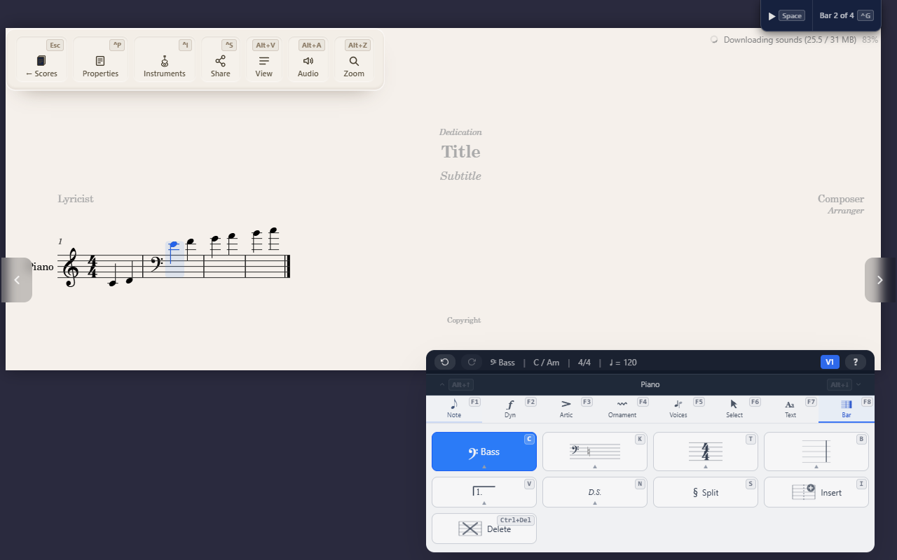Edit the Subtitle text
This screenshot has width=897, height=560.
[460, 176]
